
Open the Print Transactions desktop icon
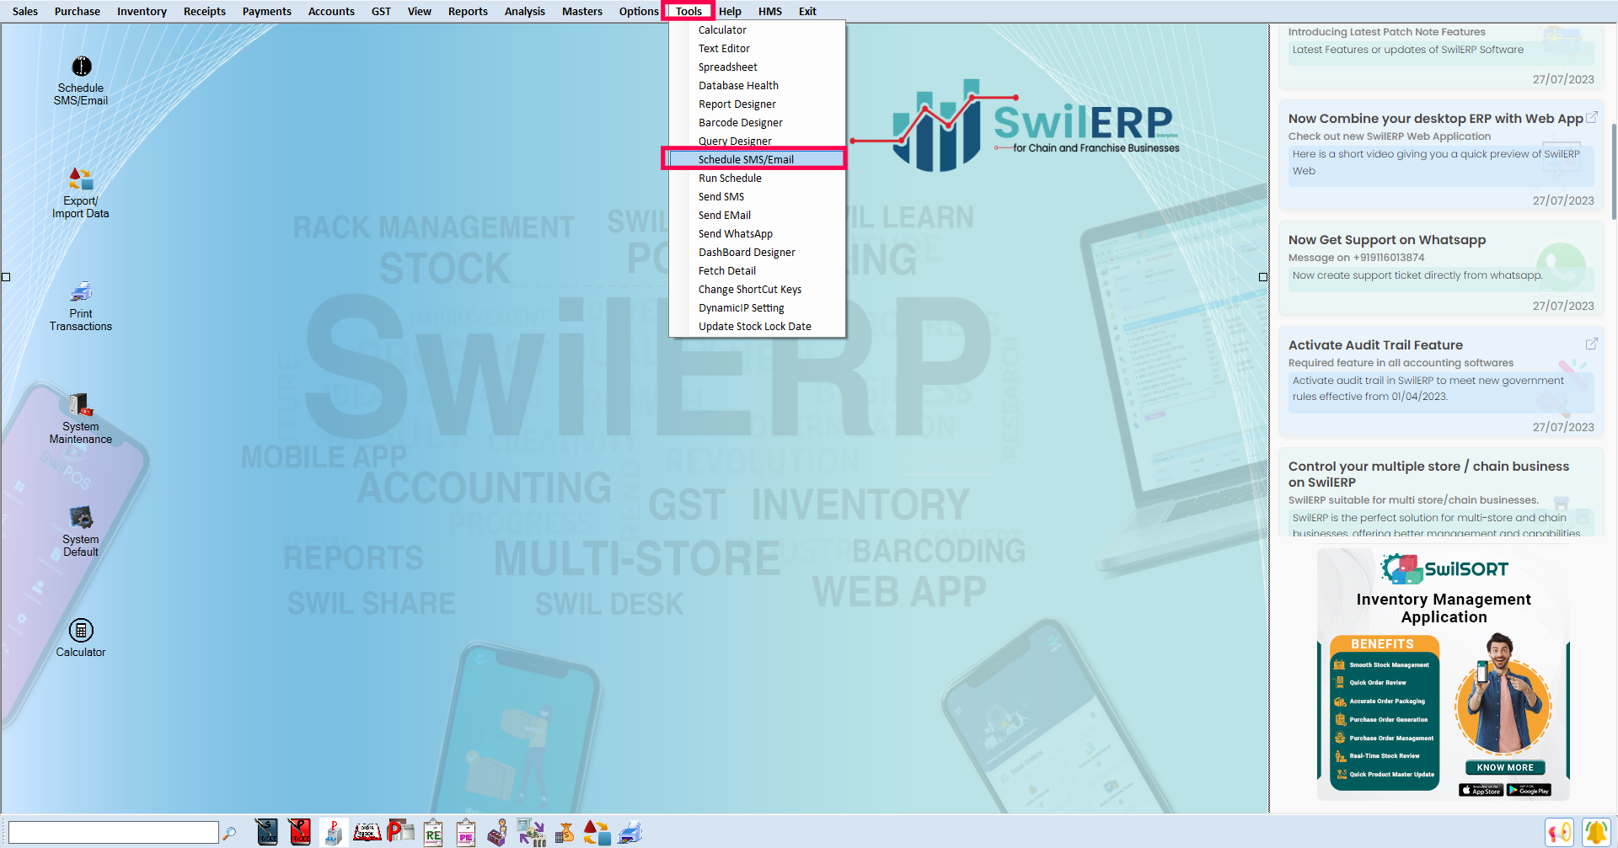click(81, 306)
